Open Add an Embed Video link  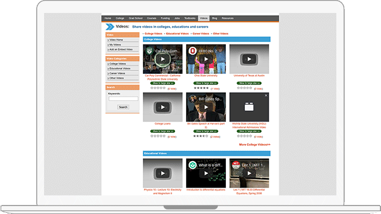(121, 50)
